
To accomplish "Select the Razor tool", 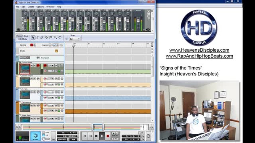I will pos(46,38).
